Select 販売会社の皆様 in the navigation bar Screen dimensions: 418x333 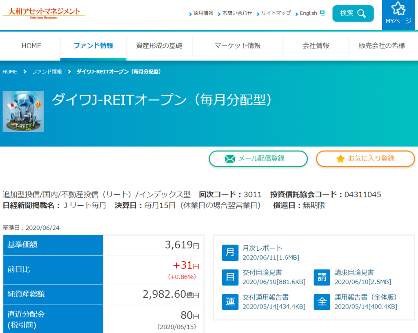pos(382,46)
